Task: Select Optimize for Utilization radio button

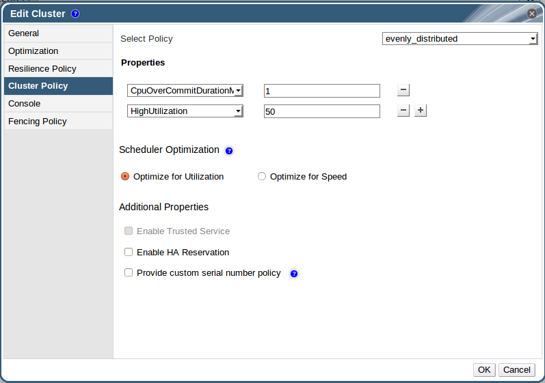Action: pyautogui.click(x=125, y=176)
